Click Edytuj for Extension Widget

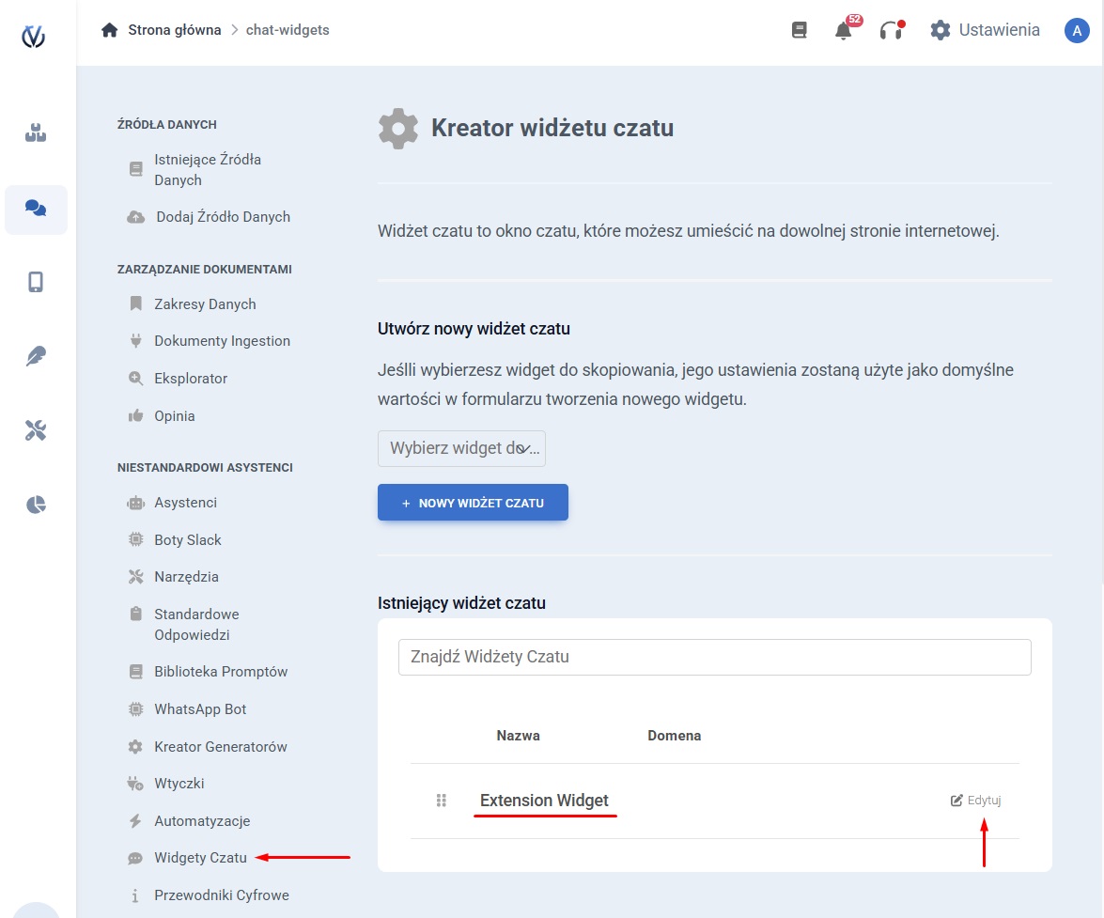click(976, 801)
